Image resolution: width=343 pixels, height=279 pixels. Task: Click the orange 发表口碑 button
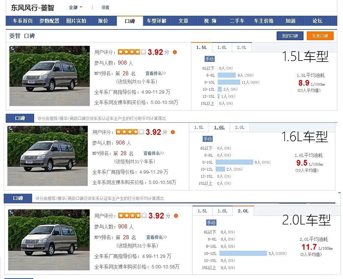coord(320,36)
